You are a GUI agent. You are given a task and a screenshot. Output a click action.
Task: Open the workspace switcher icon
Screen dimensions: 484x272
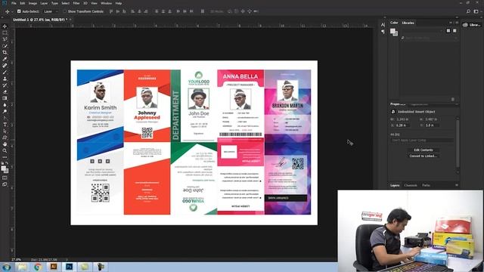pos(476,11)
